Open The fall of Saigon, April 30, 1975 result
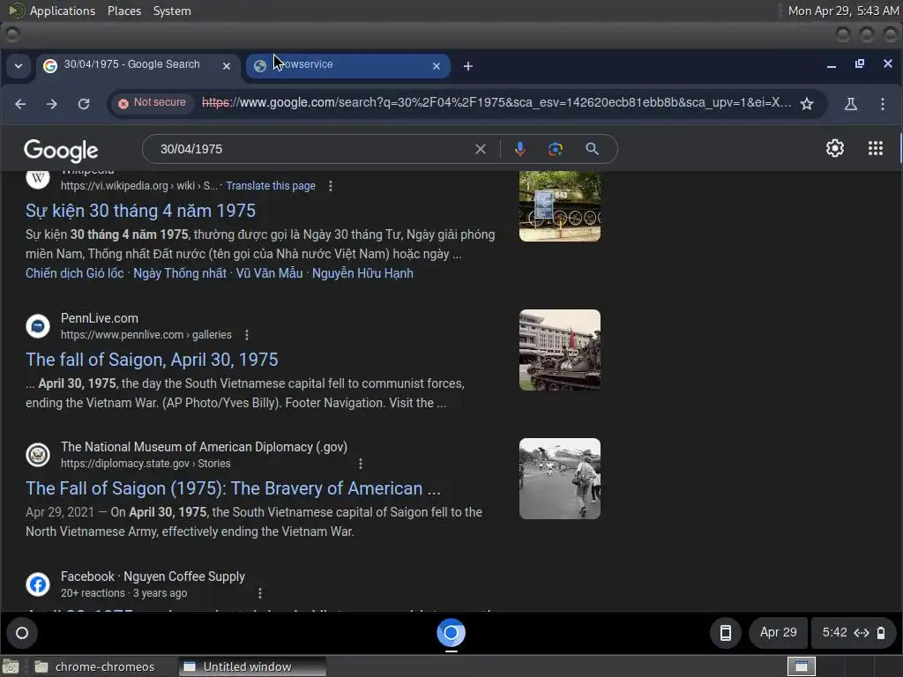 coord(152,360)
